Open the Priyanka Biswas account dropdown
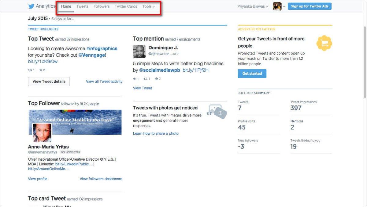Viewport: 367px width, 207px height. click(x=253, y=6)
